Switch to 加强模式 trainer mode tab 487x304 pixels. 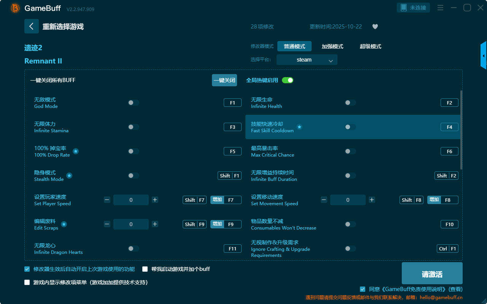[332, 46]
